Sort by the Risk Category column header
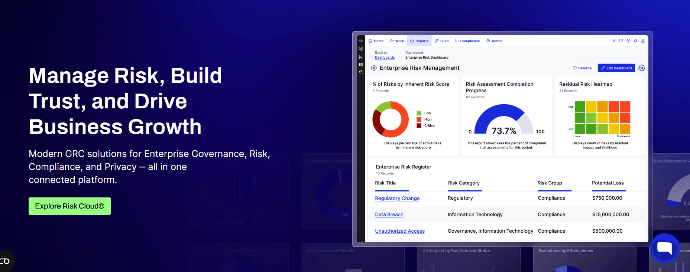This screenshot has width=690, height=272. [x=464, y=183]
